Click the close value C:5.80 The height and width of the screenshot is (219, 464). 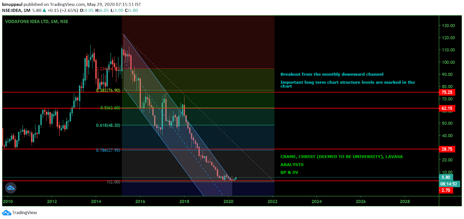click(131, 10)
